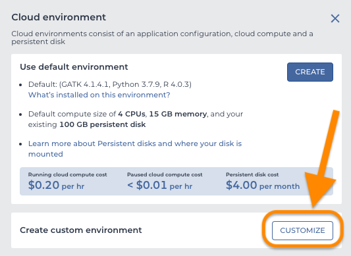
Task: Click the "4 CPUs" text
Action: 132,114
